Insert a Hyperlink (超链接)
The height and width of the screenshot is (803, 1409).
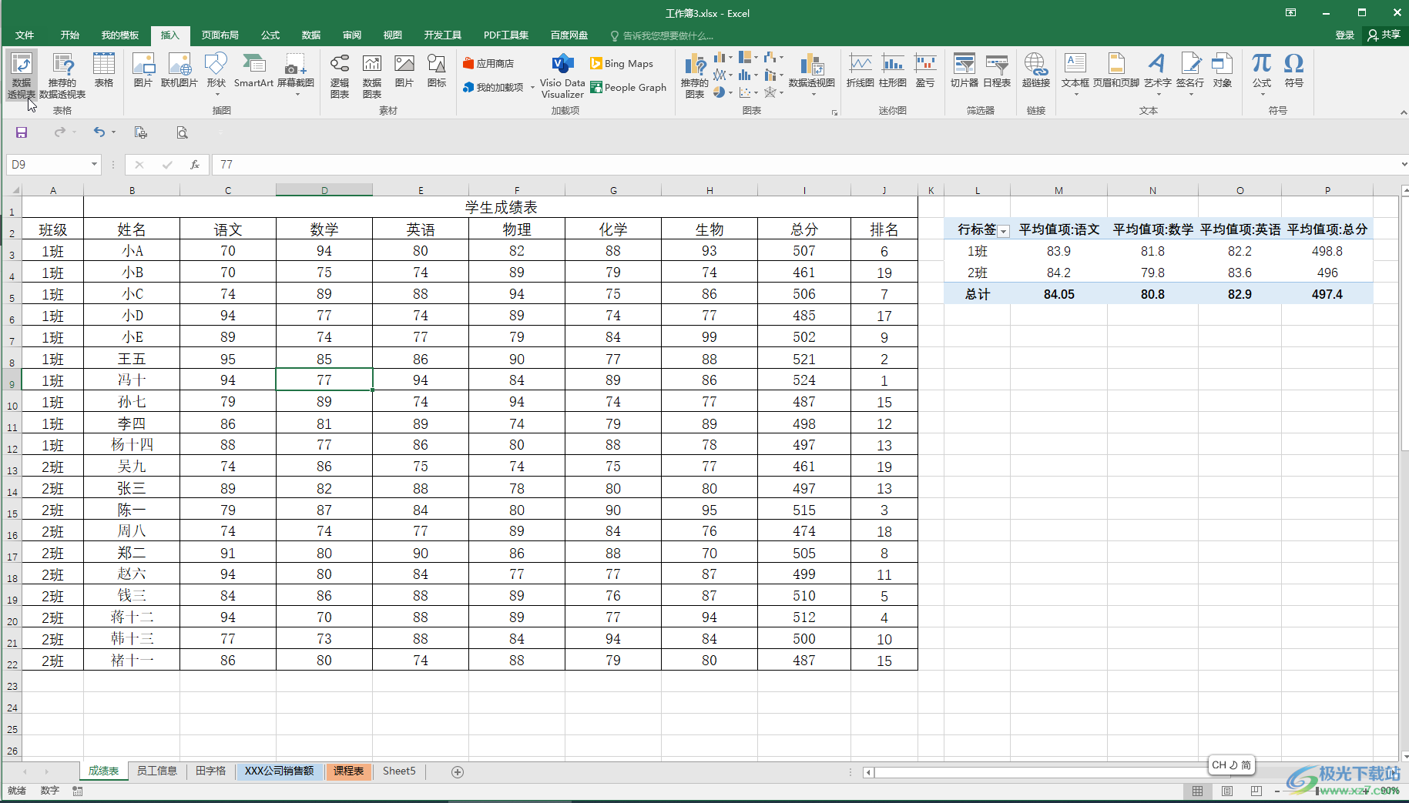pyautogui.click(x=1036, y=70)
